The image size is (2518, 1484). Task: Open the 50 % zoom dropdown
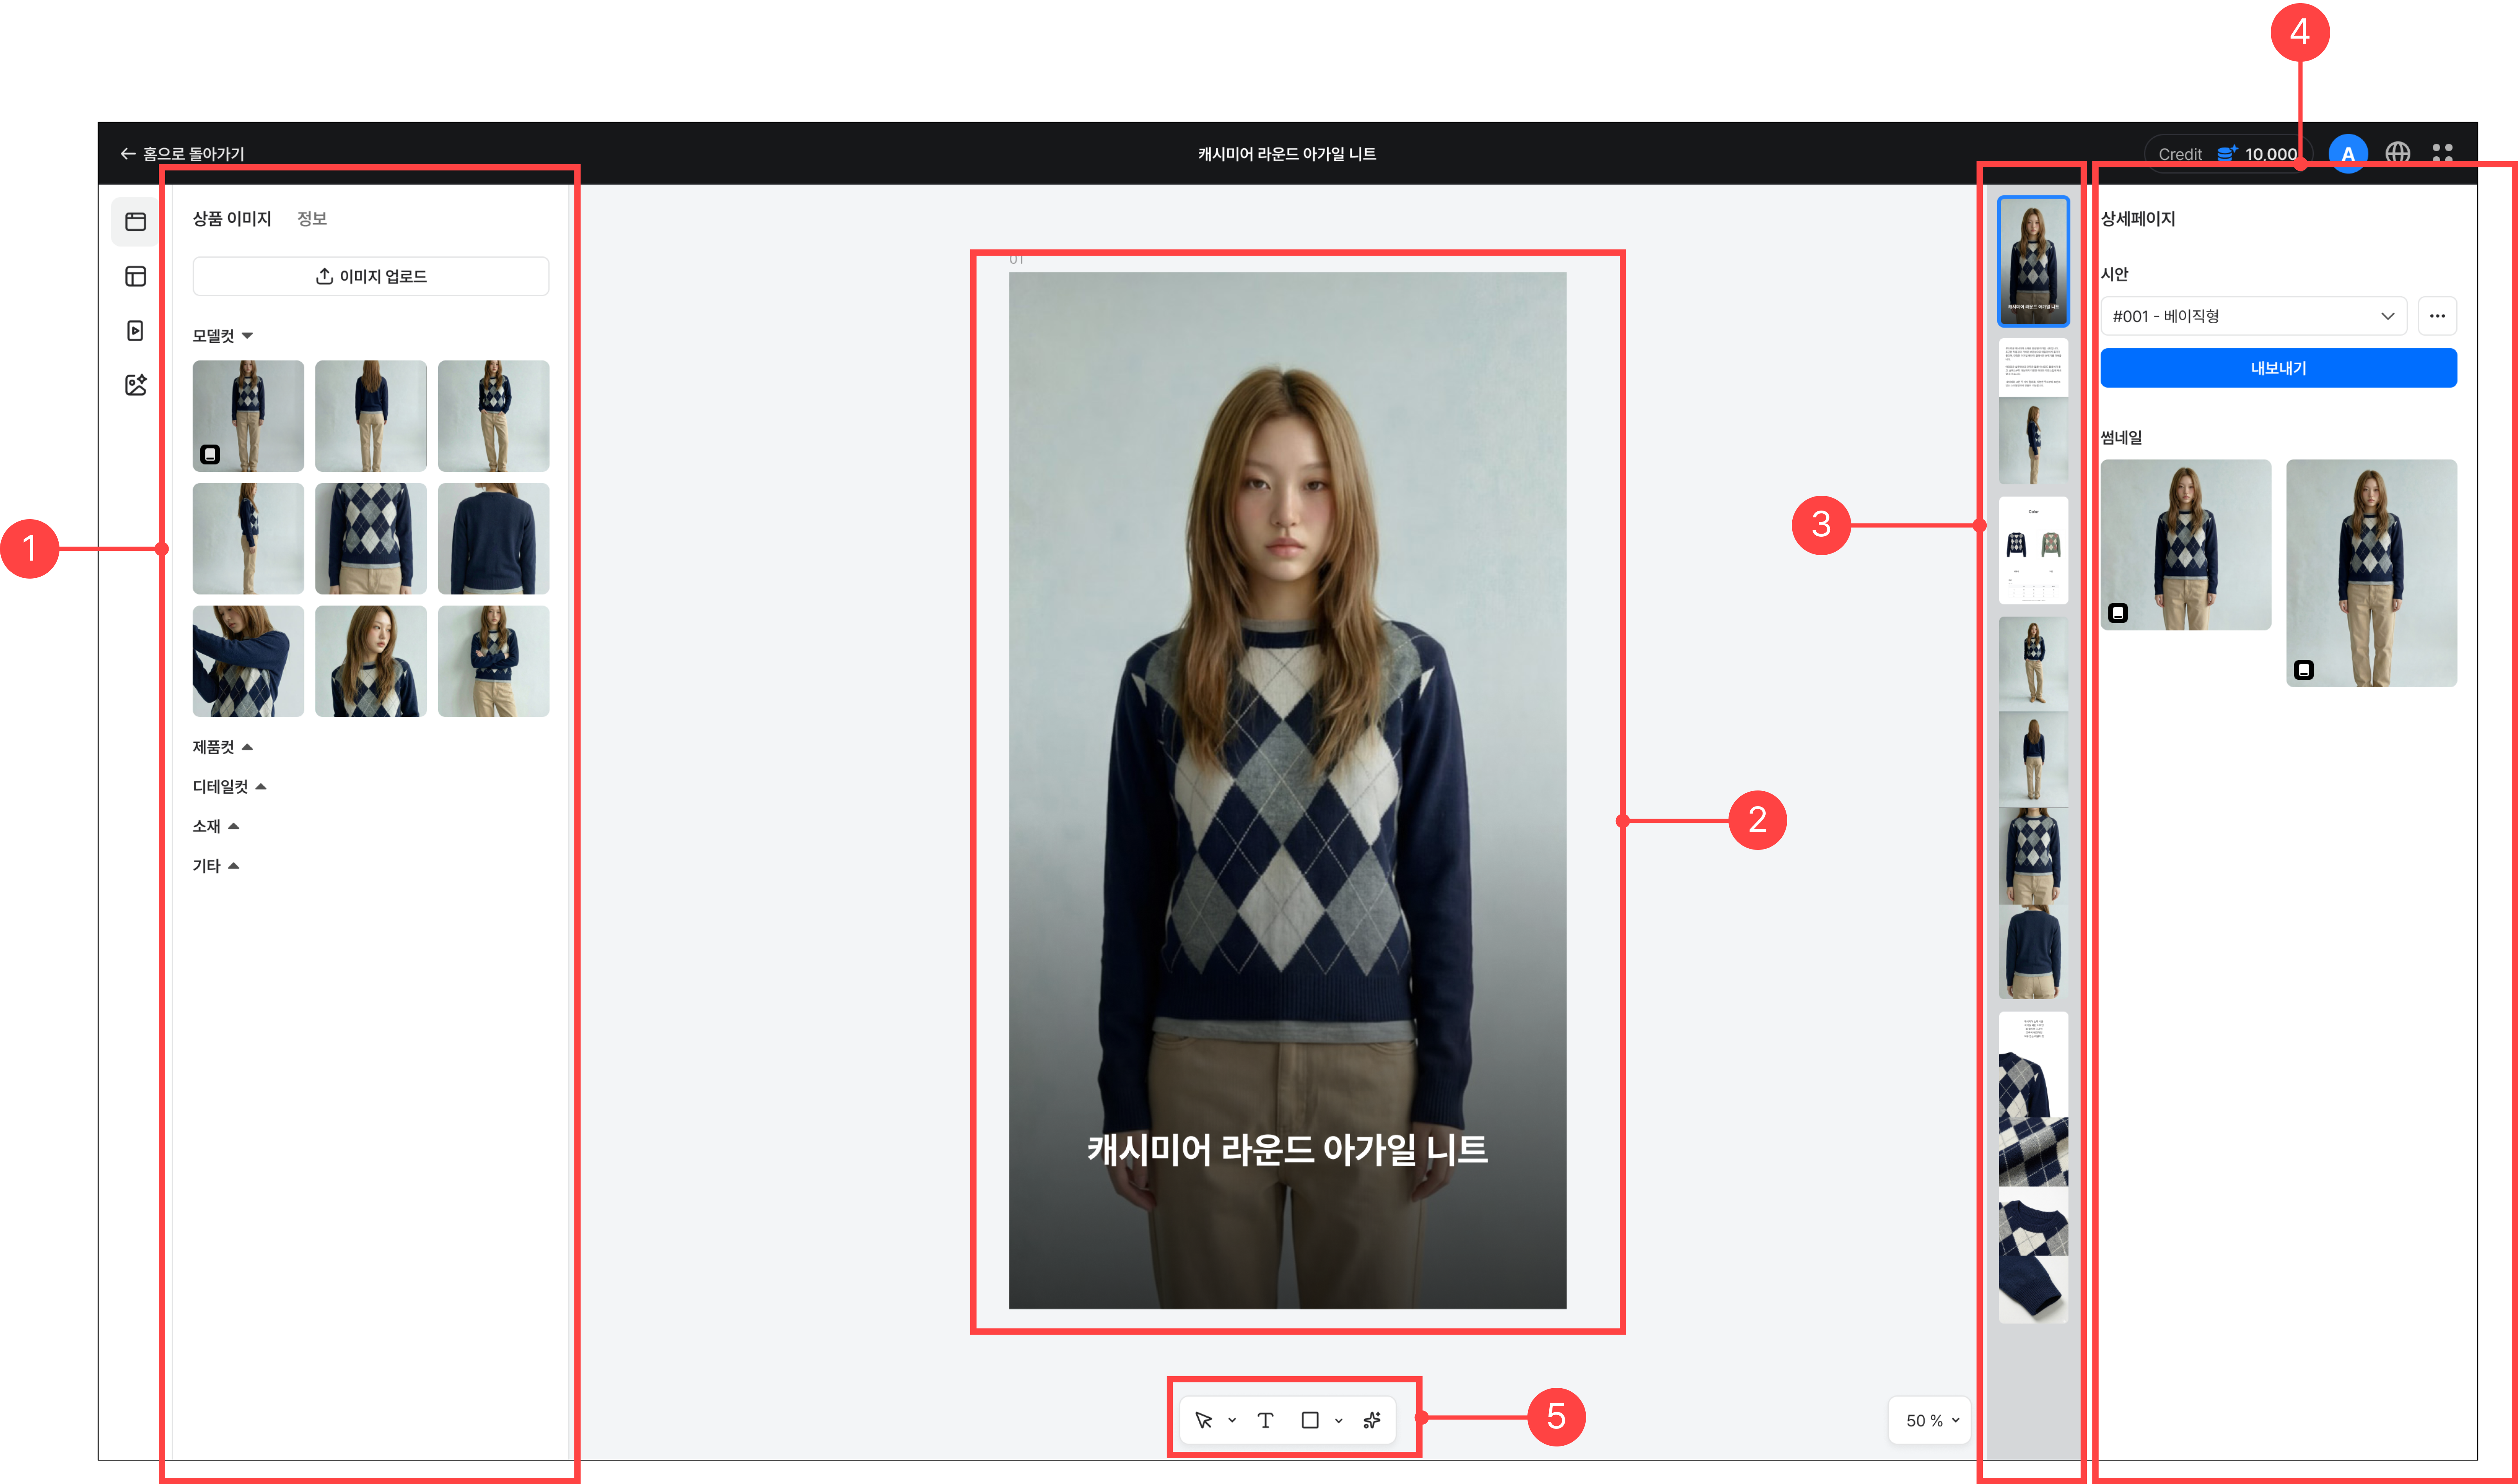(x=1930, y=1420)
